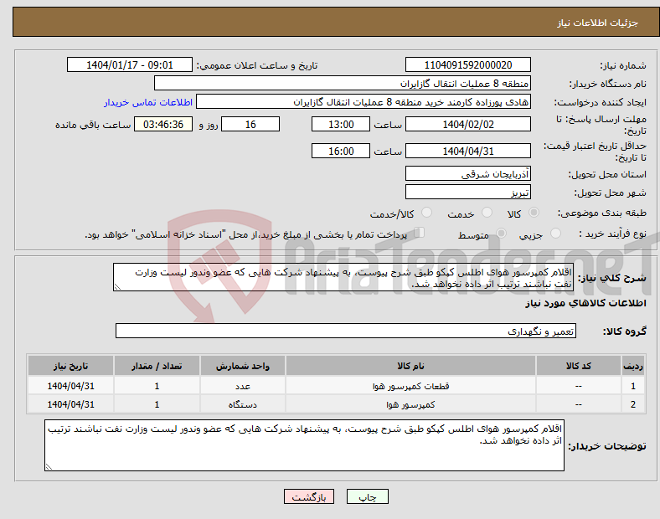Click the تعداد / مقدار column header
The image size is (660, 519).
pos(157,366)
